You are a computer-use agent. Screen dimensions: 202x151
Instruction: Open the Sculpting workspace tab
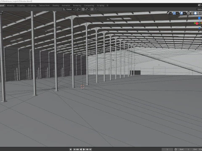click(21, 5)
